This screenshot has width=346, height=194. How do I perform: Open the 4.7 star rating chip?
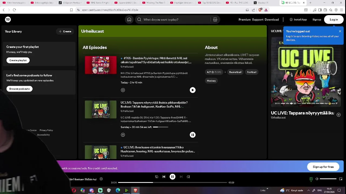(214, 72)
